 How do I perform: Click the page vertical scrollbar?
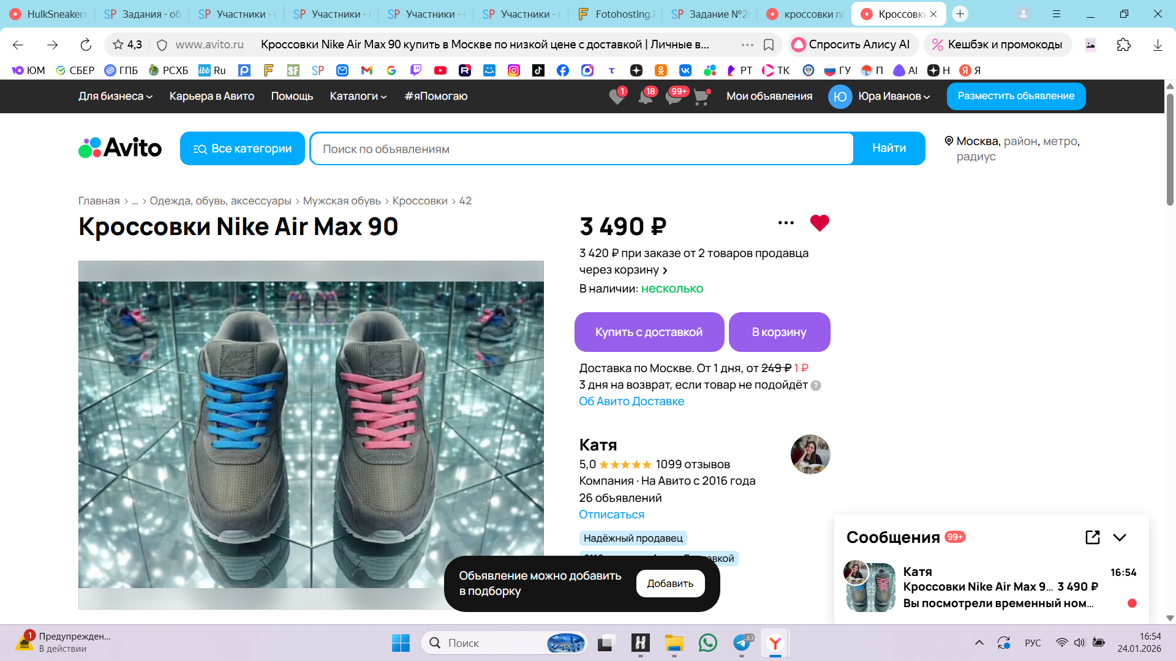point(1169,150)
